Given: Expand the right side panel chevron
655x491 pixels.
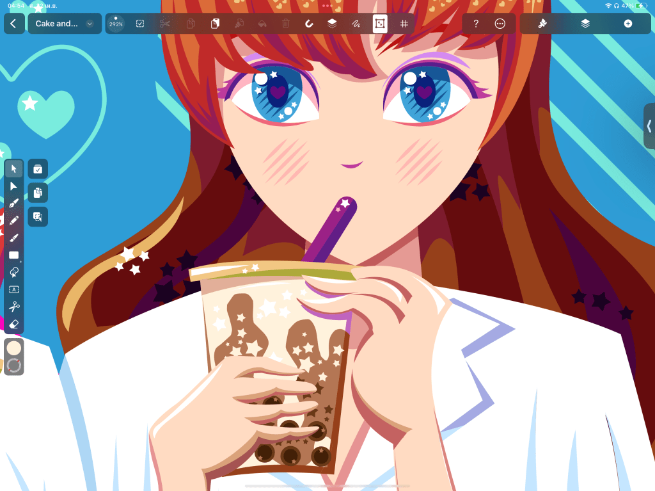Looking at the screenshot, I should pos(650,125).
